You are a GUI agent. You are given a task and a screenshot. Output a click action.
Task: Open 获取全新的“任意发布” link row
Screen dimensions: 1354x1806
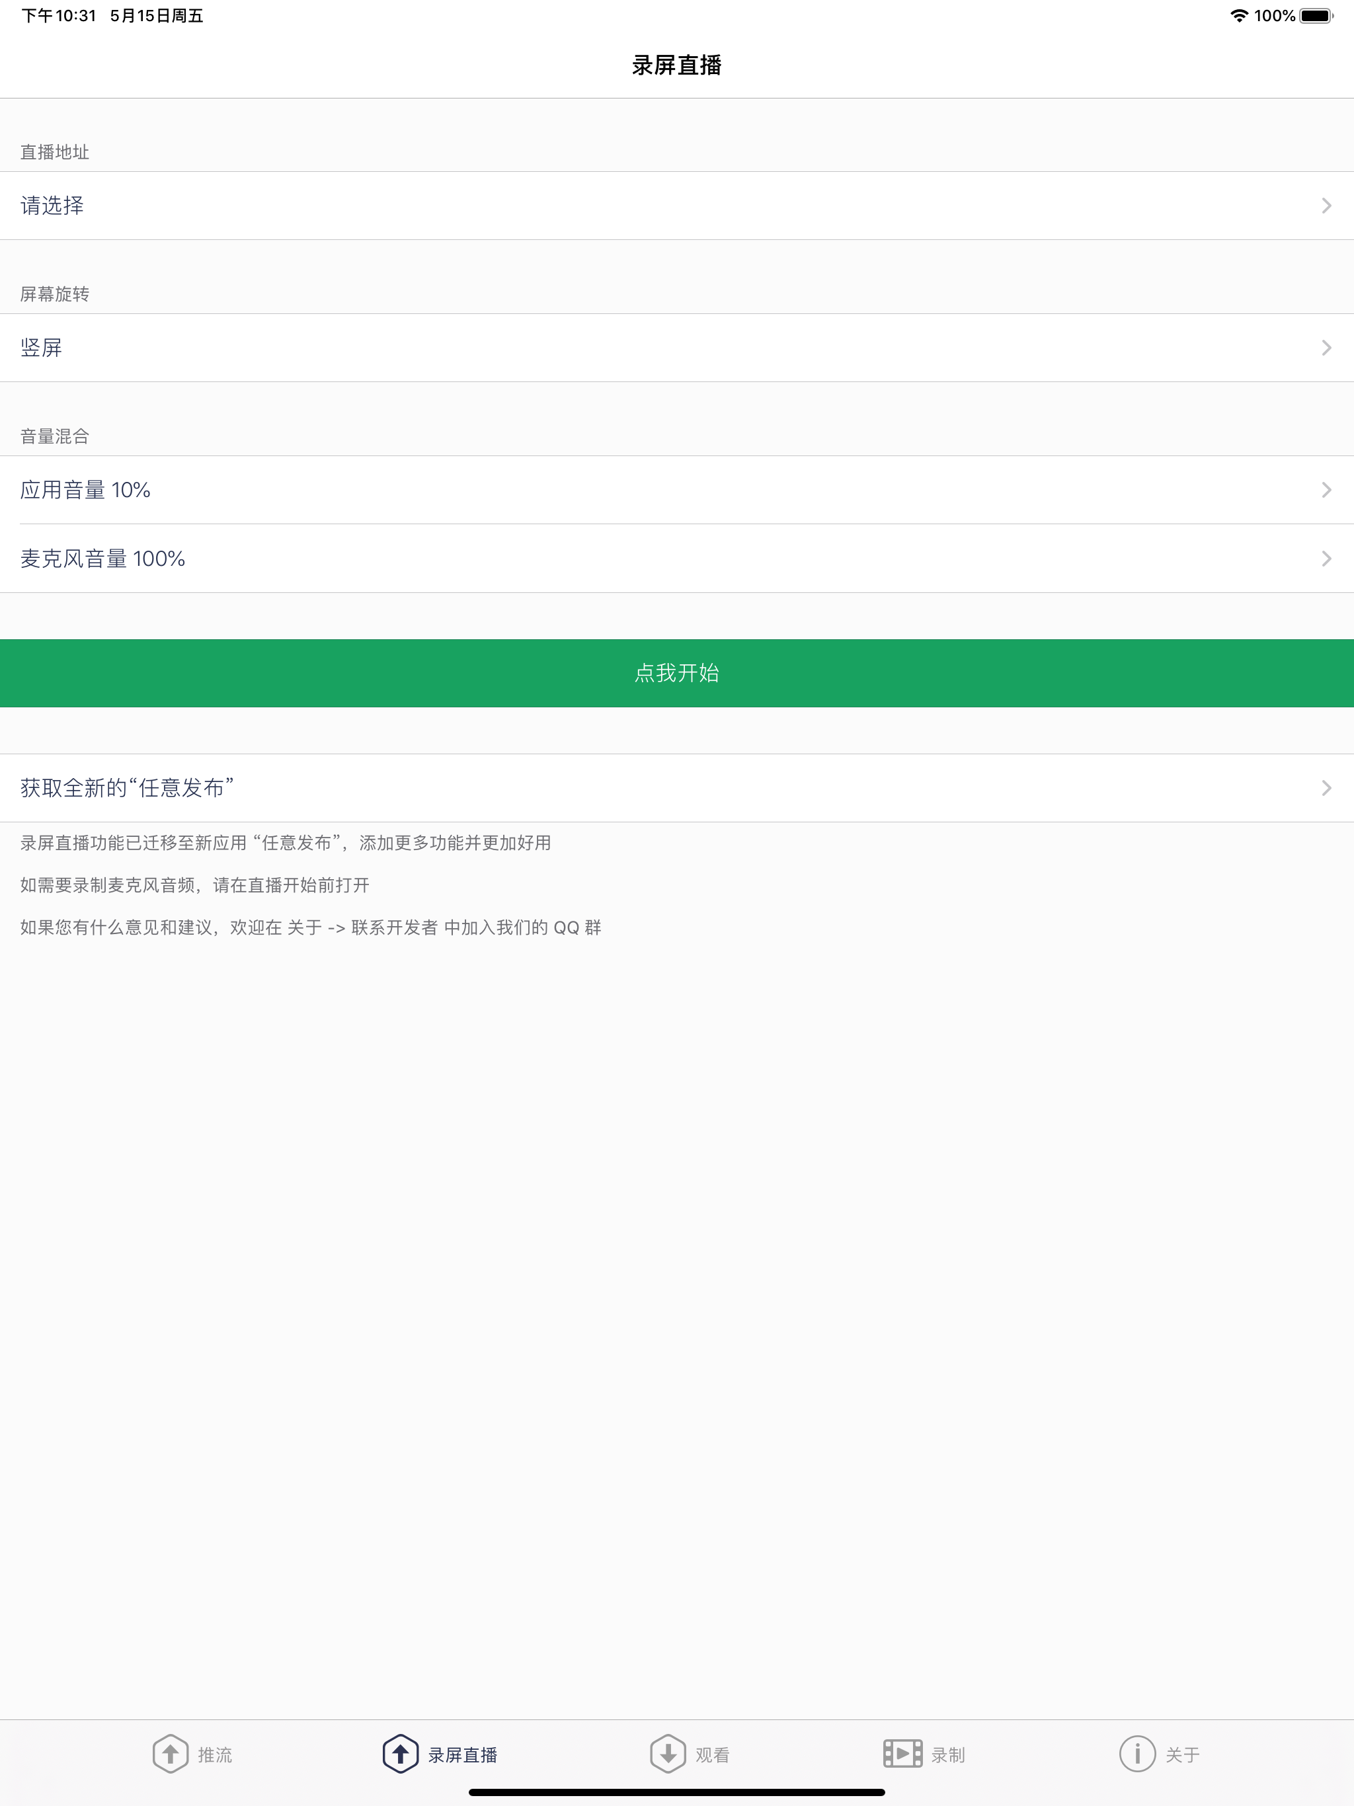(677, 788)
